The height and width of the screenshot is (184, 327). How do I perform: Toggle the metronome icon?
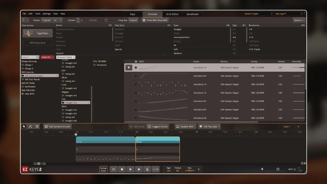pyautogui.click(x=147, y=169)
